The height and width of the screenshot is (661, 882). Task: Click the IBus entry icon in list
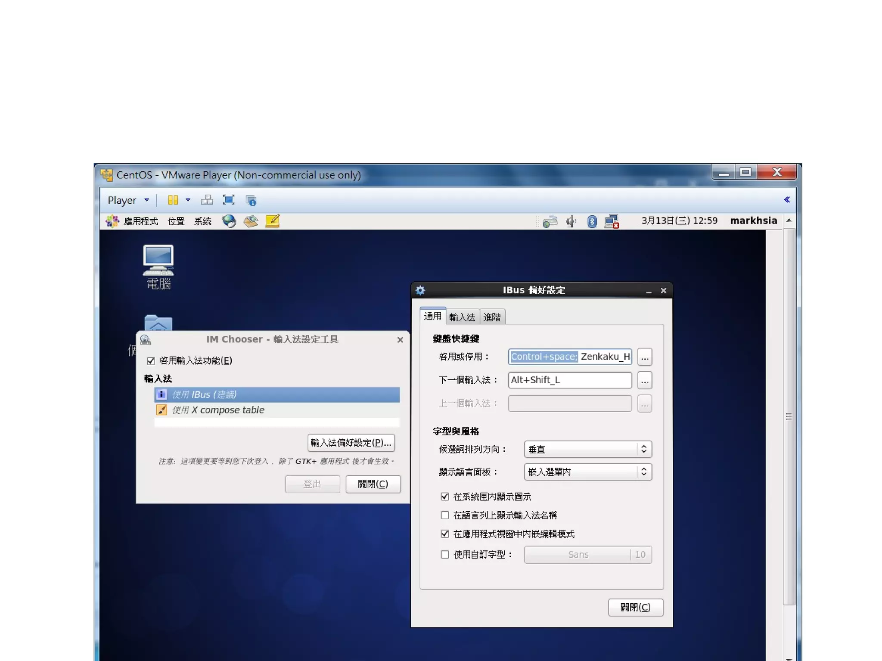(x=161, y=394)
